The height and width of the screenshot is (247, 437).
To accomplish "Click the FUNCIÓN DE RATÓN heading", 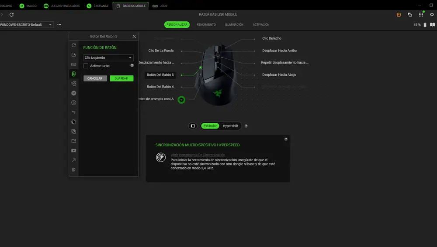I will (100, 47).
